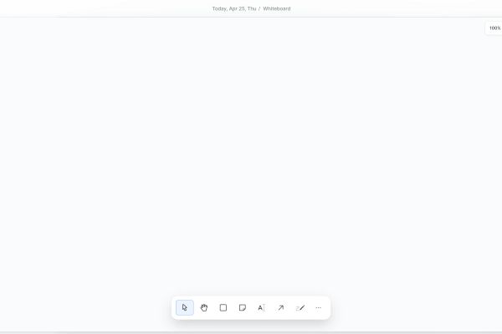Enable panning with the hand icon

coord(204,307)
